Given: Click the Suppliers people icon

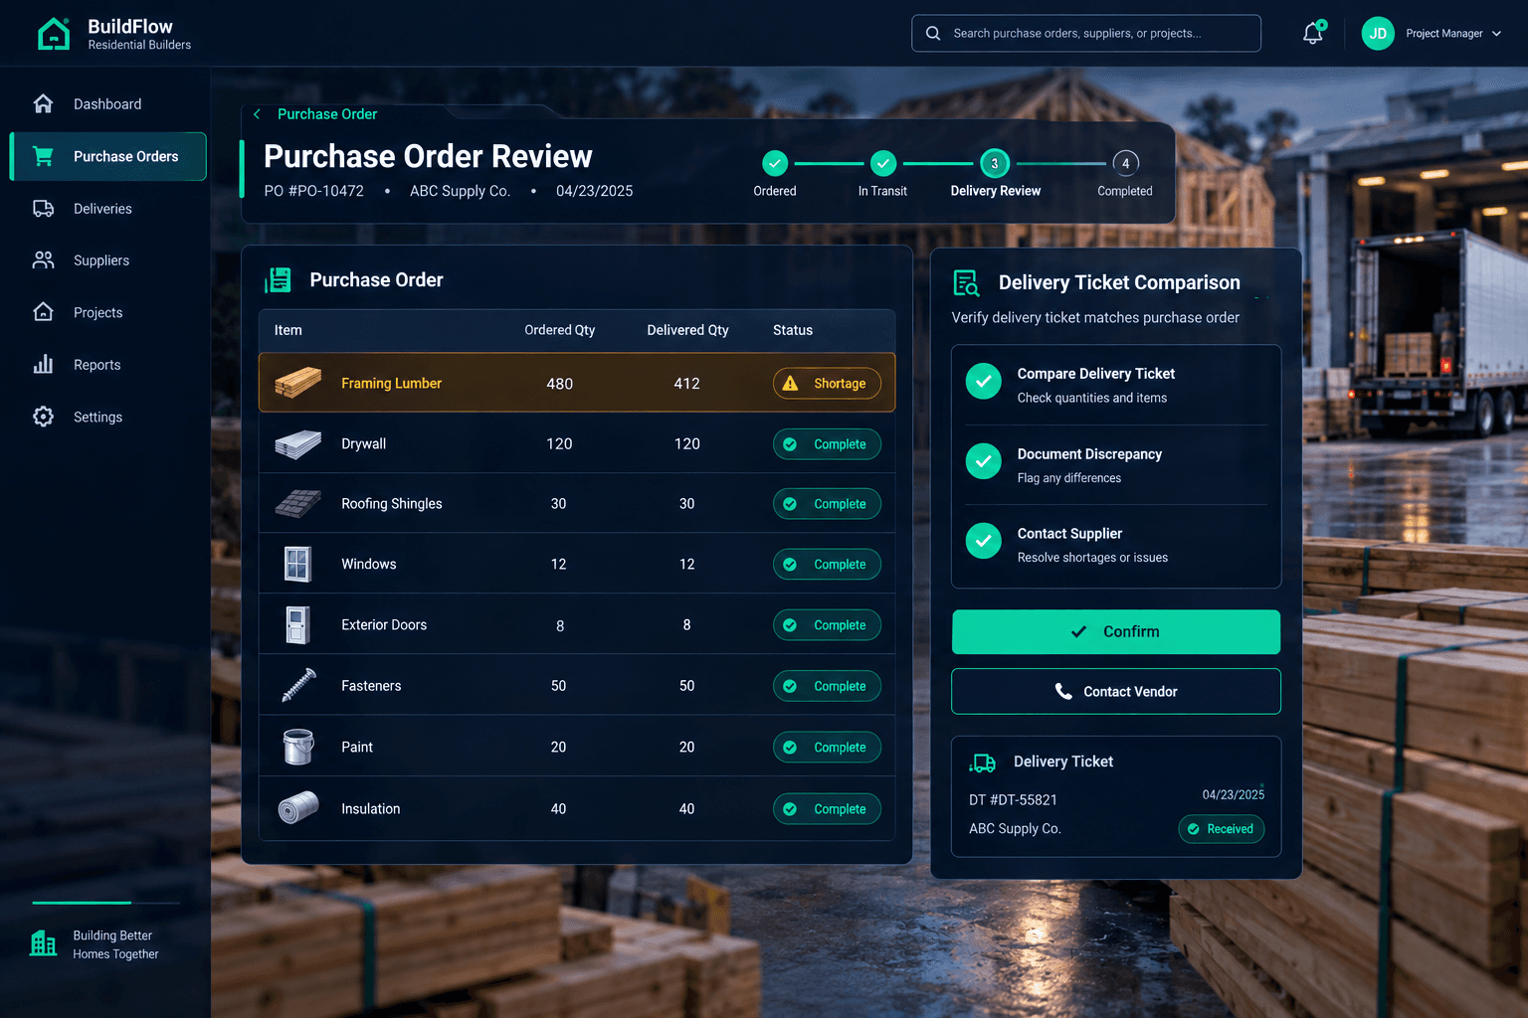Looking at the screenshot, I should 43,260.
